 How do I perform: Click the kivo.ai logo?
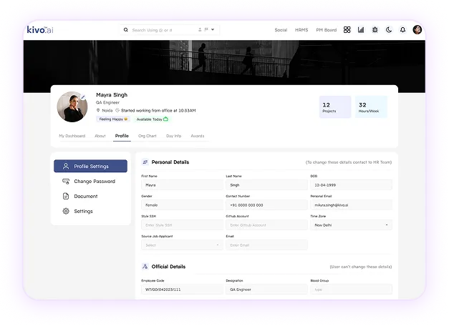(40, 30)
